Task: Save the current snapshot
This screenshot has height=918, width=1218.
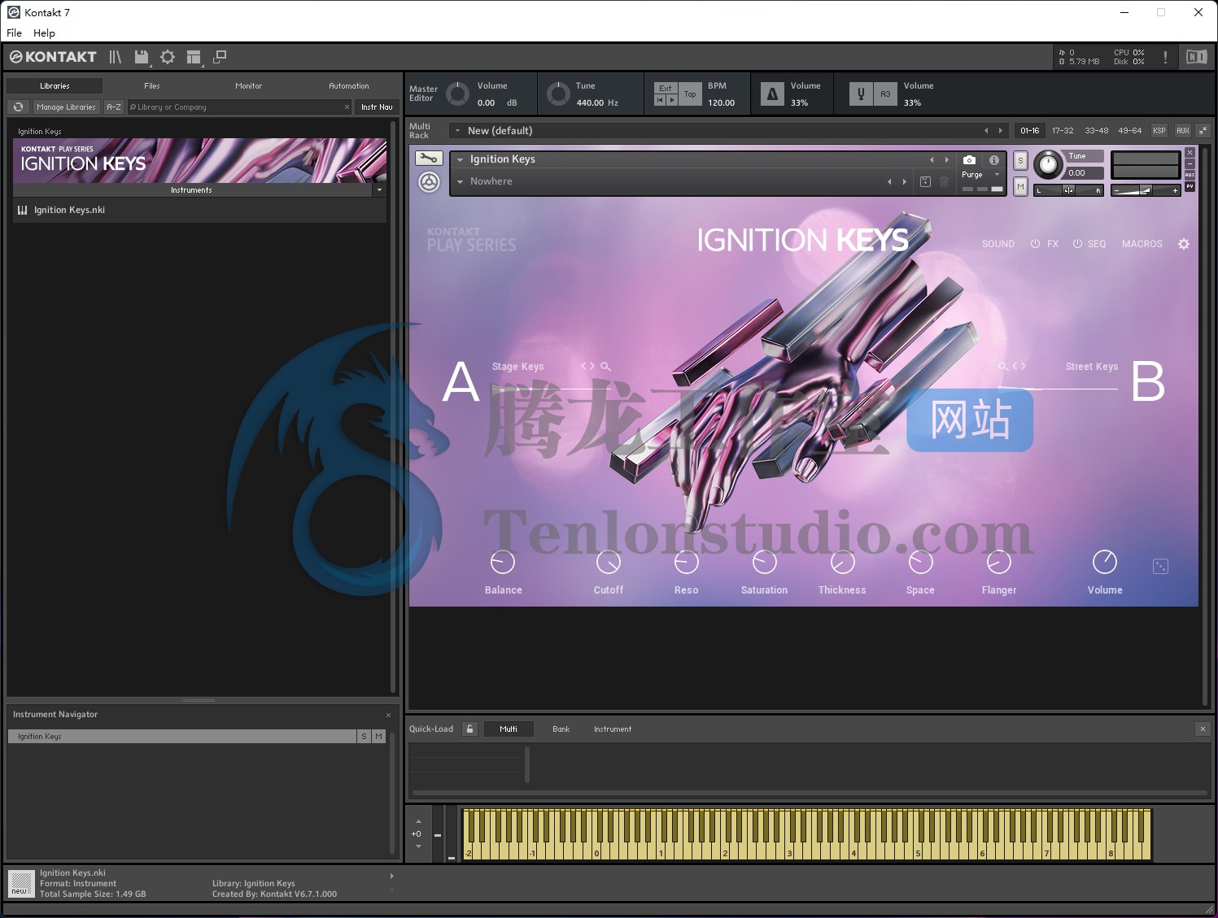Action: [925, 181]
